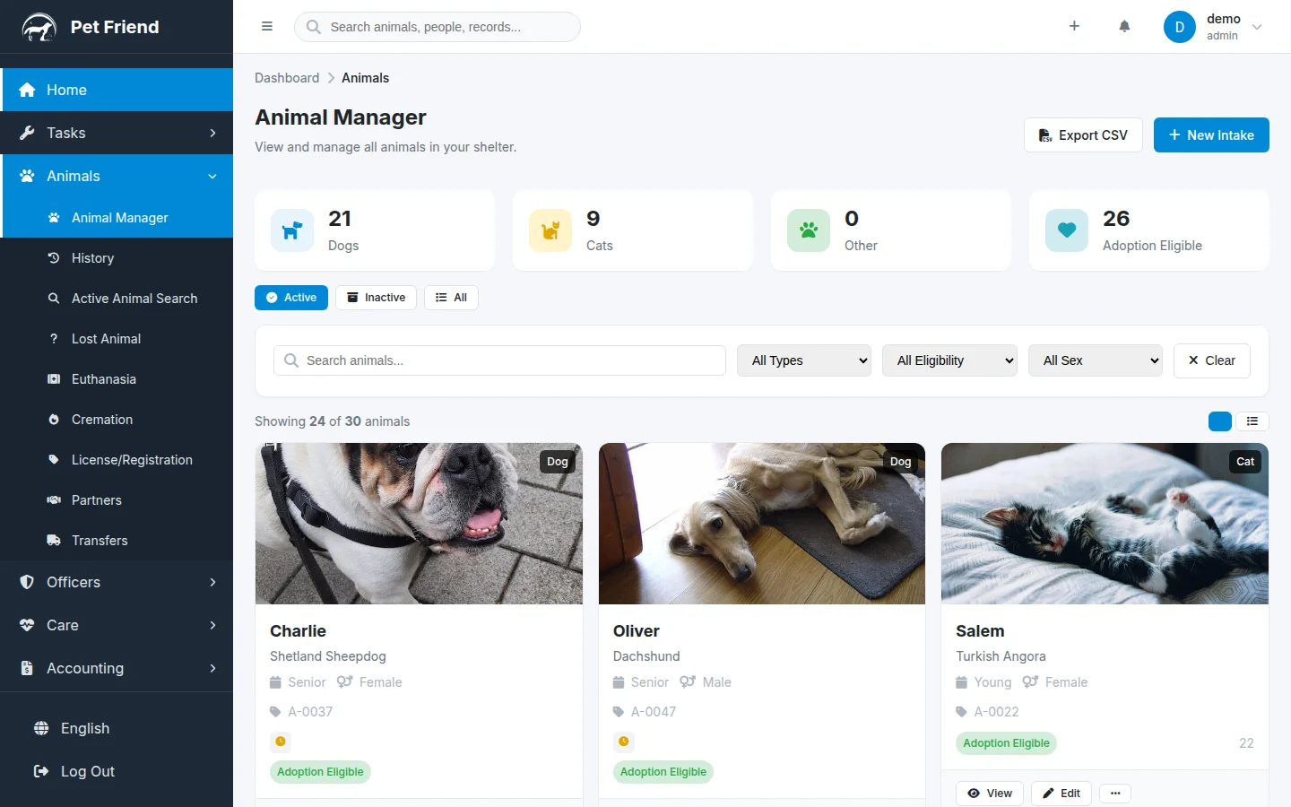This screenshot has height=807, width=1291.
Task: Go to Active Animal Search
Action: point(134,298)
